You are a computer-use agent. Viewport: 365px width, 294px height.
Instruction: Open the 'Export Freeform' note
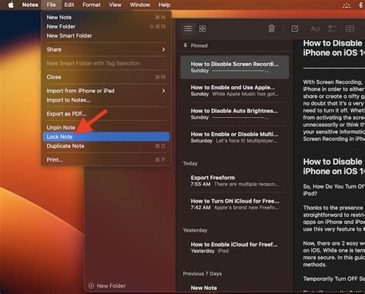pos(234,181)
